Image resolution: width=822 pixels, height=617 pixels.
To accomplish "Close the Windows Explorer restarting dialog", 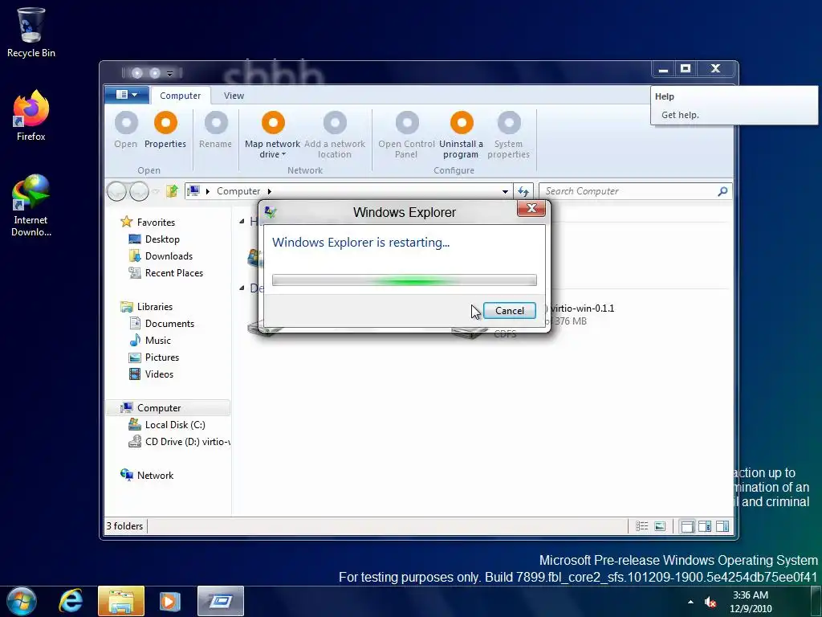I will click(531, 208).
